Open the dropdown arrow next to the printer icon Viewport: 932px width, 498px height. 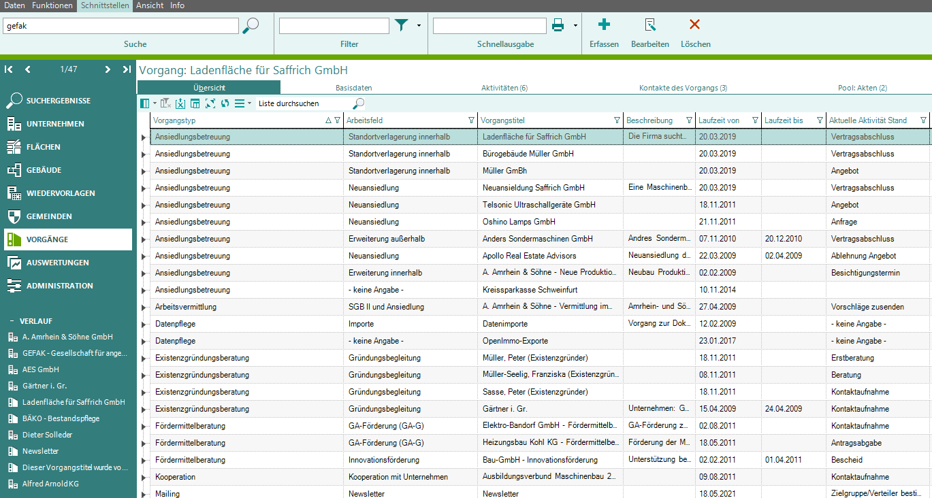click(576, 26)
